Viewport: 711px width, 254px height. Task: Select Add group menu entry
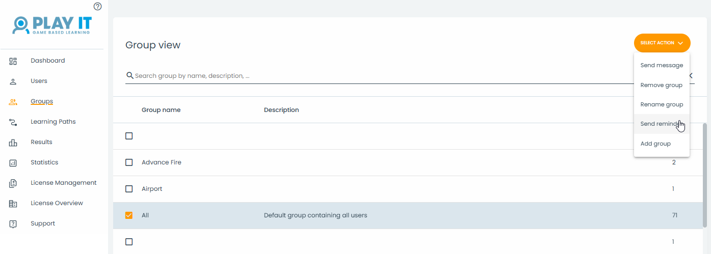click(655, 144)
